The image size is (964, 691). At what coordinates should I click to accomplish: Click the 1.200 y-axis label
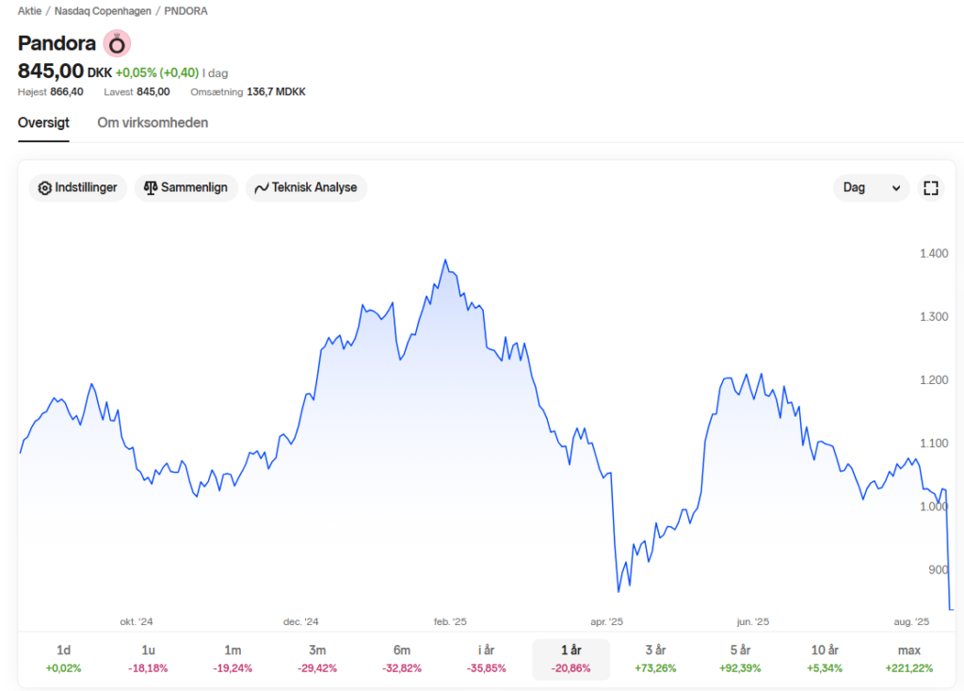(934, 380)
